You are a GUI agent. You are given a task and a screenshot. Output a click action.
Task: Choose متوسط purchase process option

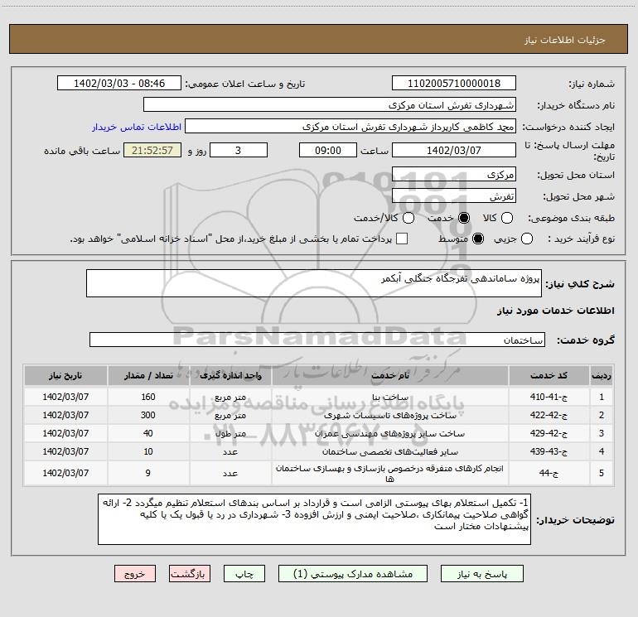478,239
